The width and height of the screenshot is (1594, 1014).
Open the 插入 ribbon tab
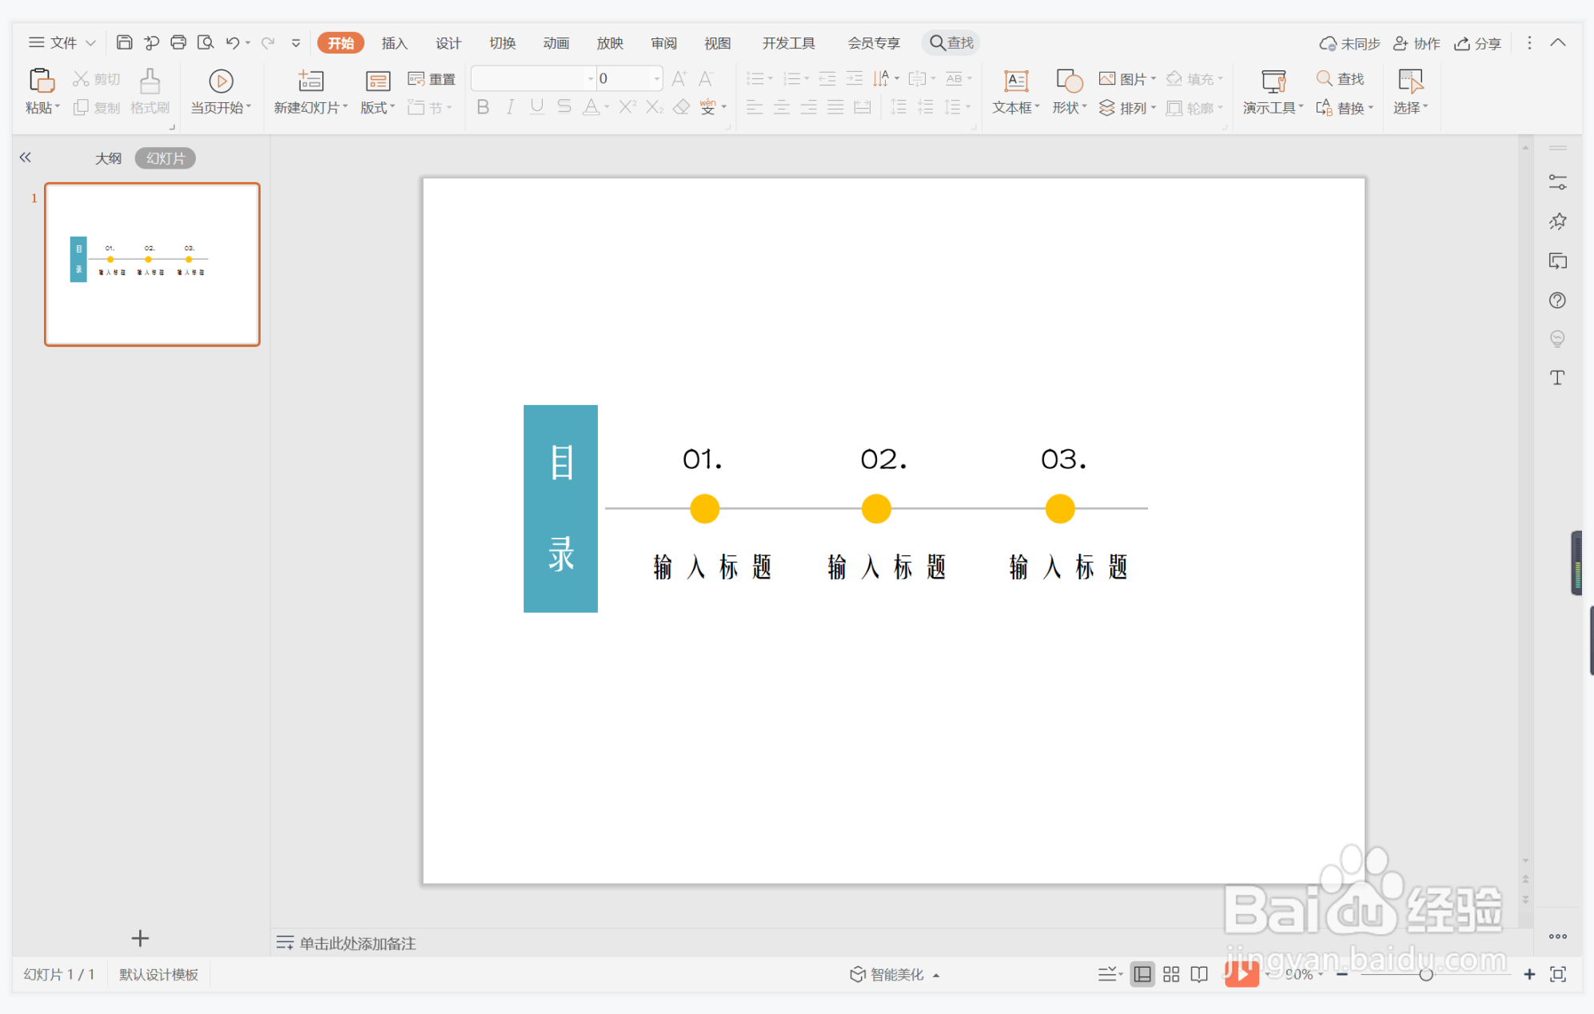394,43
